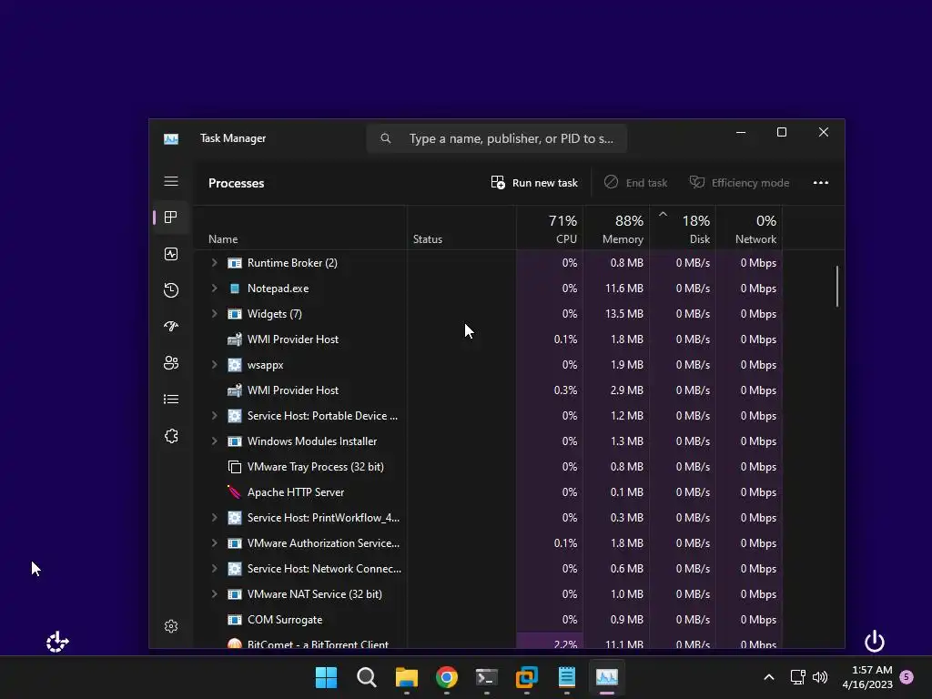Screen dimensions: 932x699
Task: Click the Notepad.exe process icon
Action: [235, 289]
